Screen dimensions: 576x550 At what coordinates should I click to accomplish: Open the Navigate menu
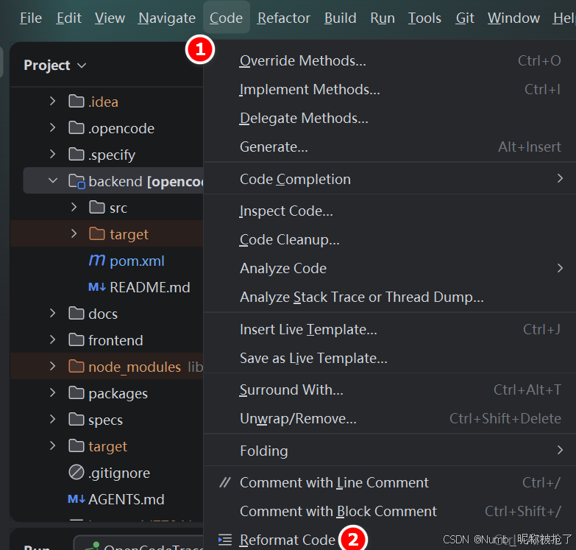[167, 18]
